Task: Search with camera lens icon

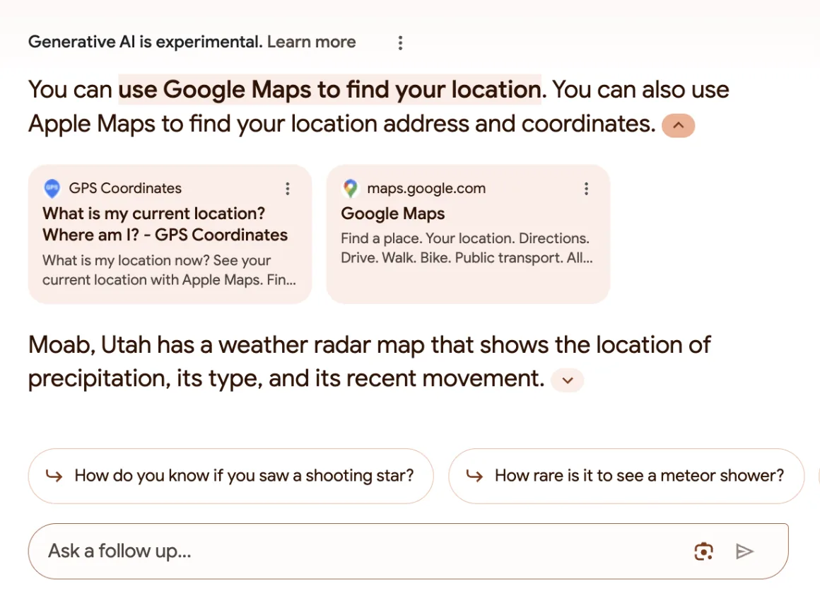Action: click(703, 552)
